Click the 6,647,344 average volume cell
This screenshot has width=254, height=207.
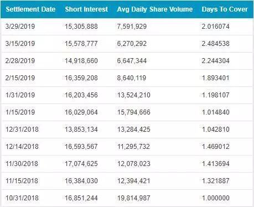[x=132, y=61]
